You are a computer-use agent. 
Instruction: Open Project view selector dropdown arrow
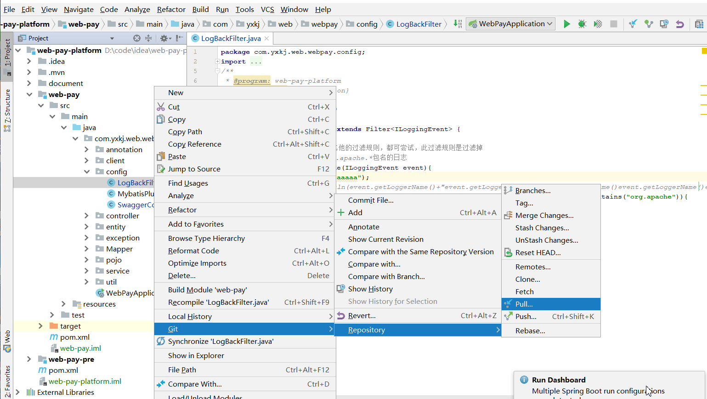pyautogui.click(x=112, y=39)
